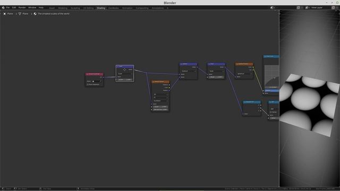Open the 3D dimensions dropdown in Voronoi node
Viewport: 340px width, 191px height.
click(x=160, y=94)
